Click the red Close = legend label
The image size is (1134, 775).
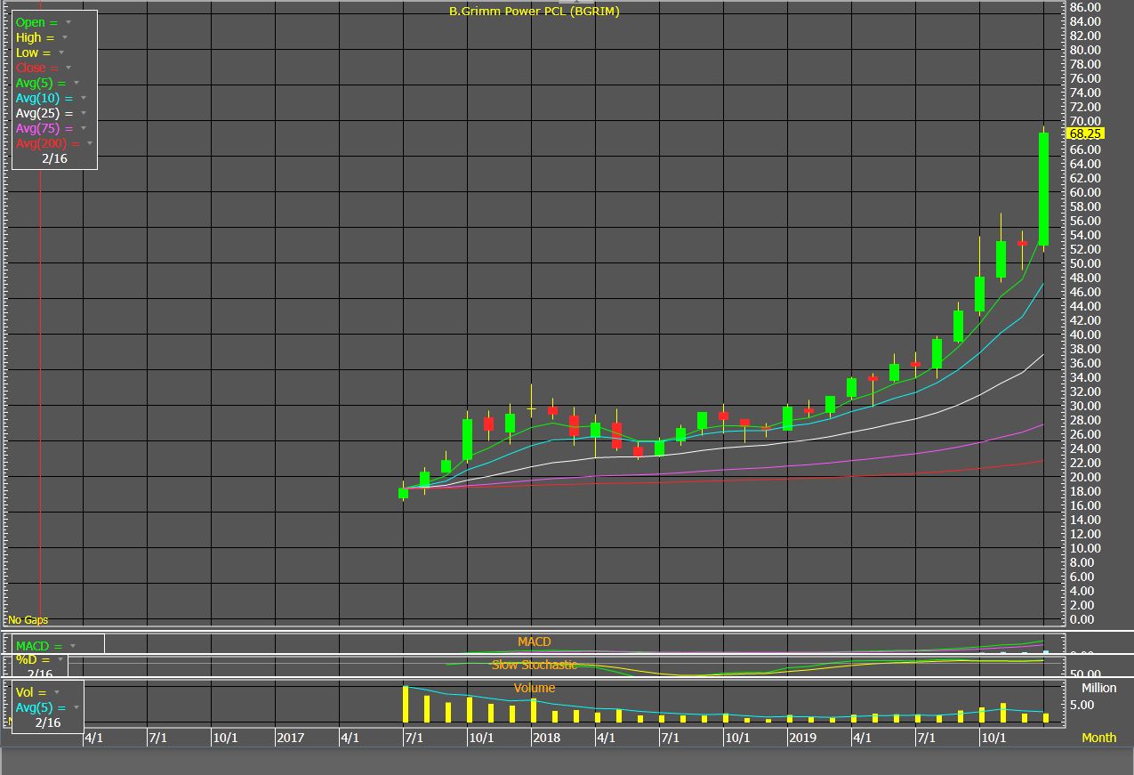point(37,68)
